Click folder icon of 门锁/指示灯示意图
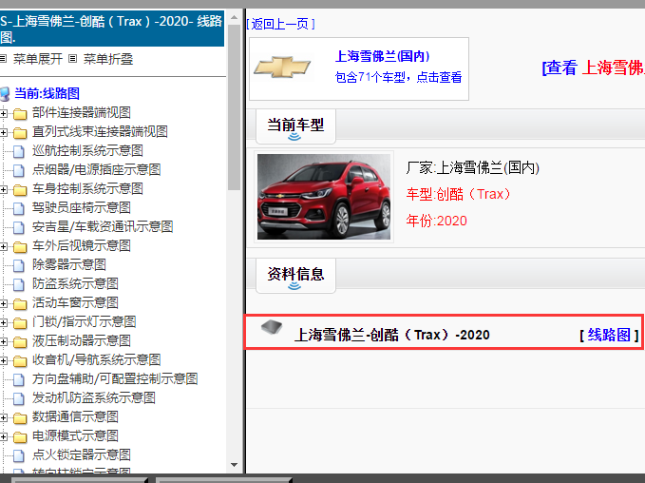 pyautogui.click(x=20, y=322)
